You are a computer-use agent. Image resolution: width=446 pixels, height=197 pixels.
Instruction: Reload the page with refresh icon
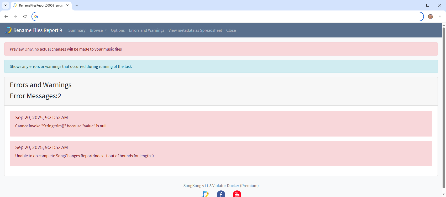tap(25, 17)
